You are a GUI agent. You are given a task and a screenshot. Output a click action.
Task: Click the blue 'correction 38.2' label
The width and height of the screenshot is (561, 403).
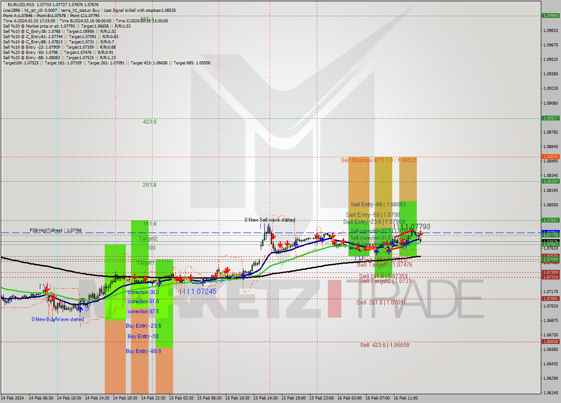tap(143, 292)
